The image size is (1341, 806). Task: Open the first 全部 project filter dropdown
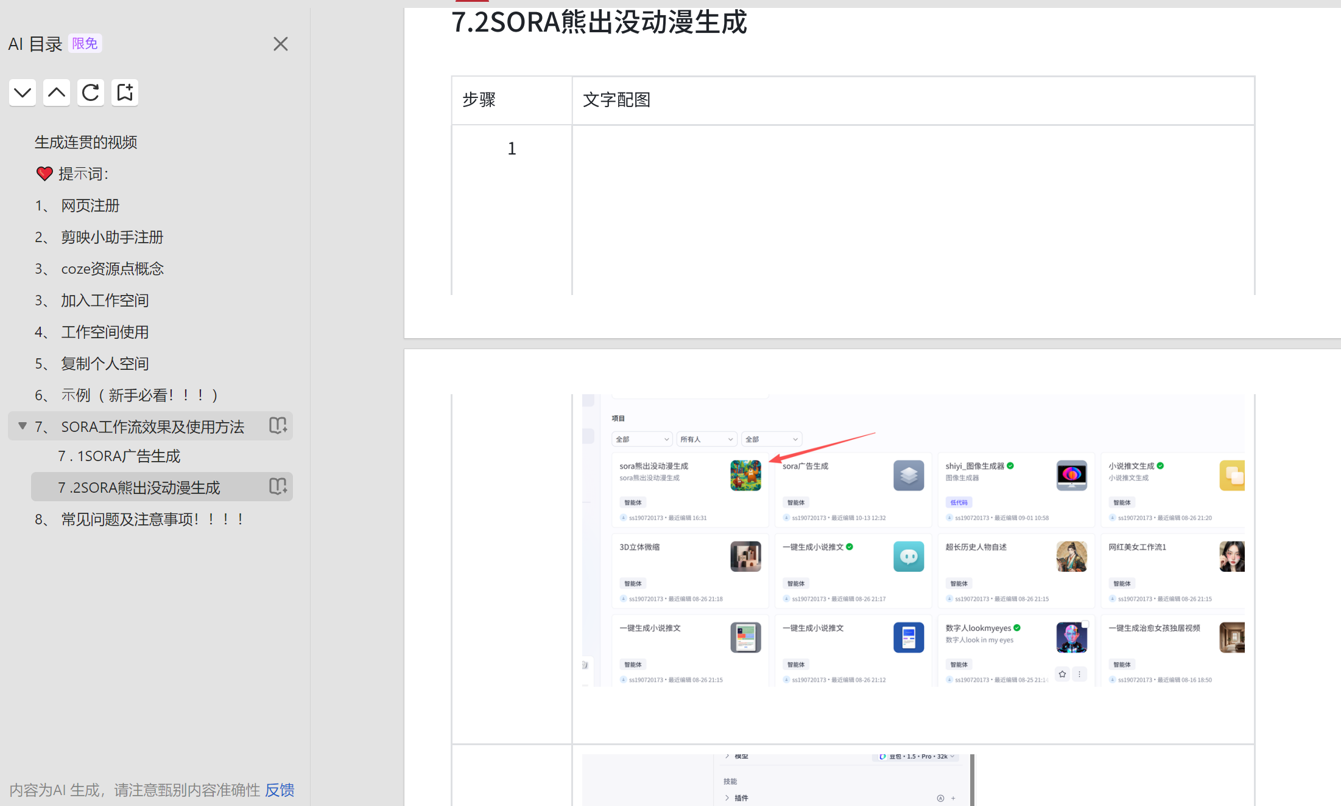tap(641, 439)
